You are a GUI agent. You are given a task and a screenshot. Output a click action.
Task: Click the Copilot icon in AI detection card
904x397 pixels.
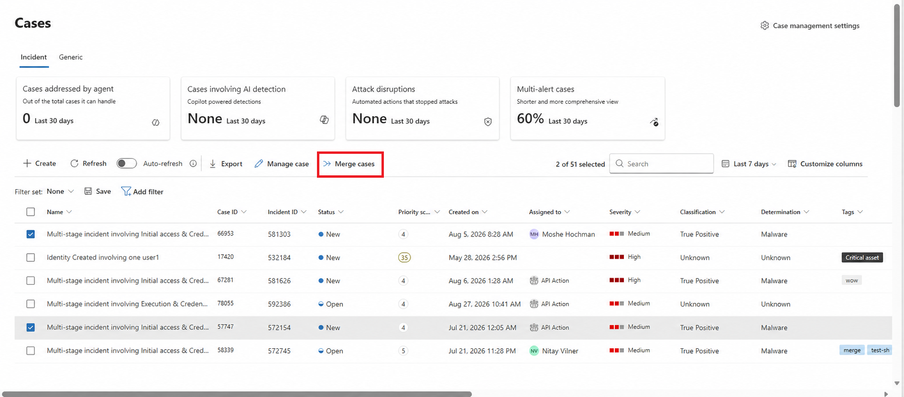(324, 120)
